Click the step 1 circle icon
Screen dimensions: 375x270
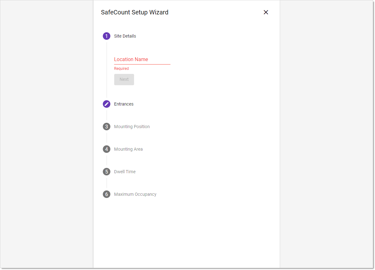point(107,36)
